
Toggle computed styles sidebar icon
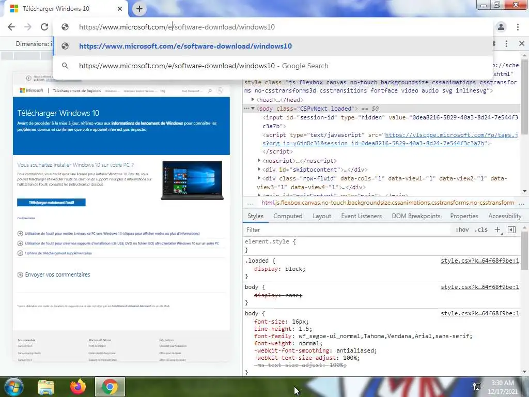[511, 230]
